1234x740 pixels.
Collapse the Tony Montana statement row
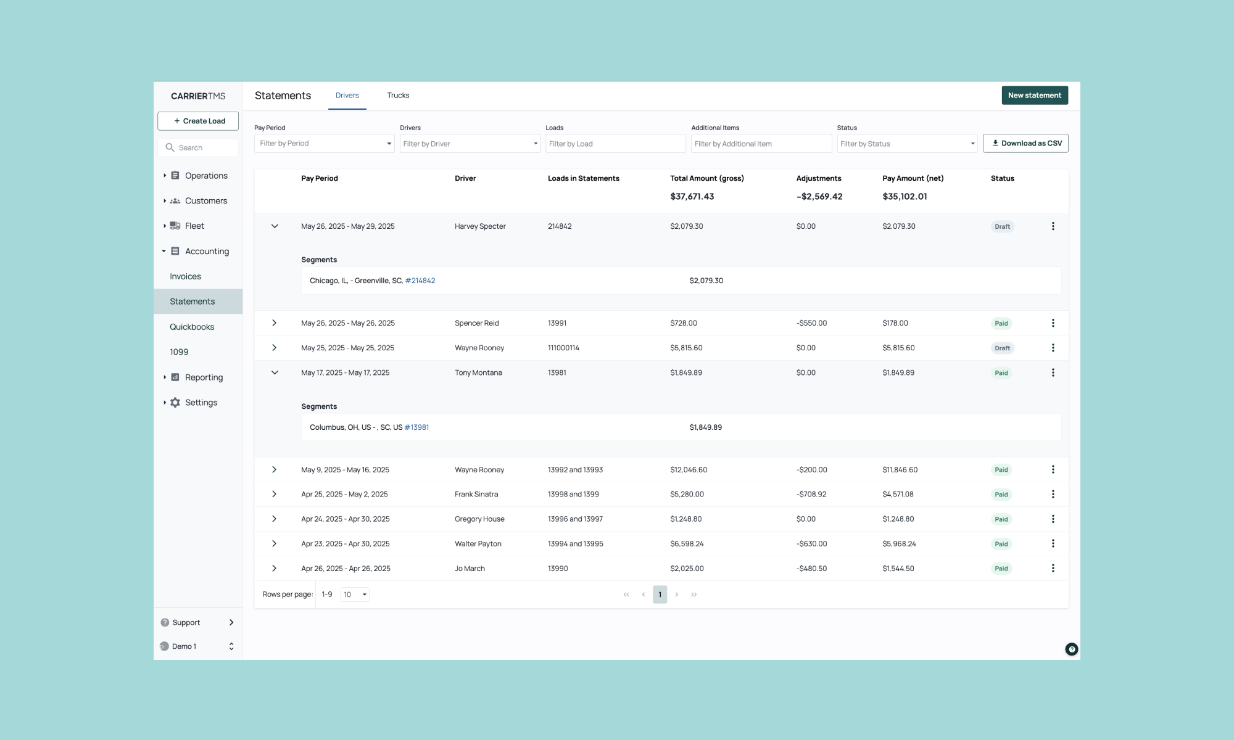click(275, 372)
